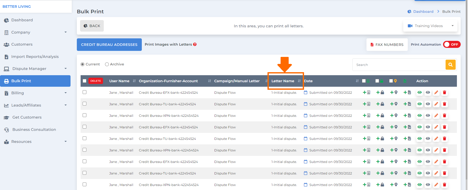Viewport: 469px width, 190px height.
Task: Open Business Consultation in sidebar
Action: coord(35,130)
